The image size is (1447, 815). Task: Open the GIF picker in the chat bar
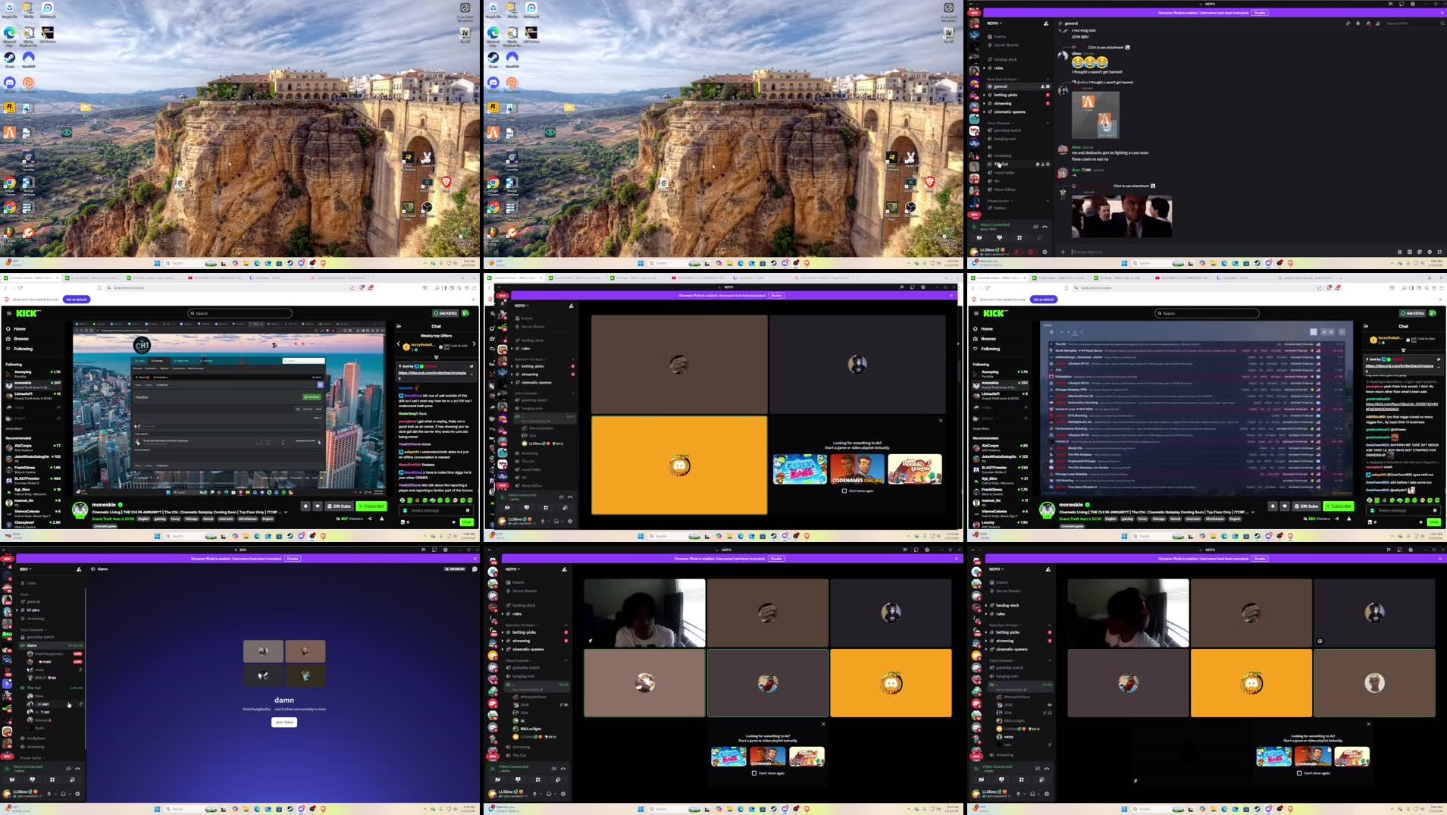pos(1410,251)
